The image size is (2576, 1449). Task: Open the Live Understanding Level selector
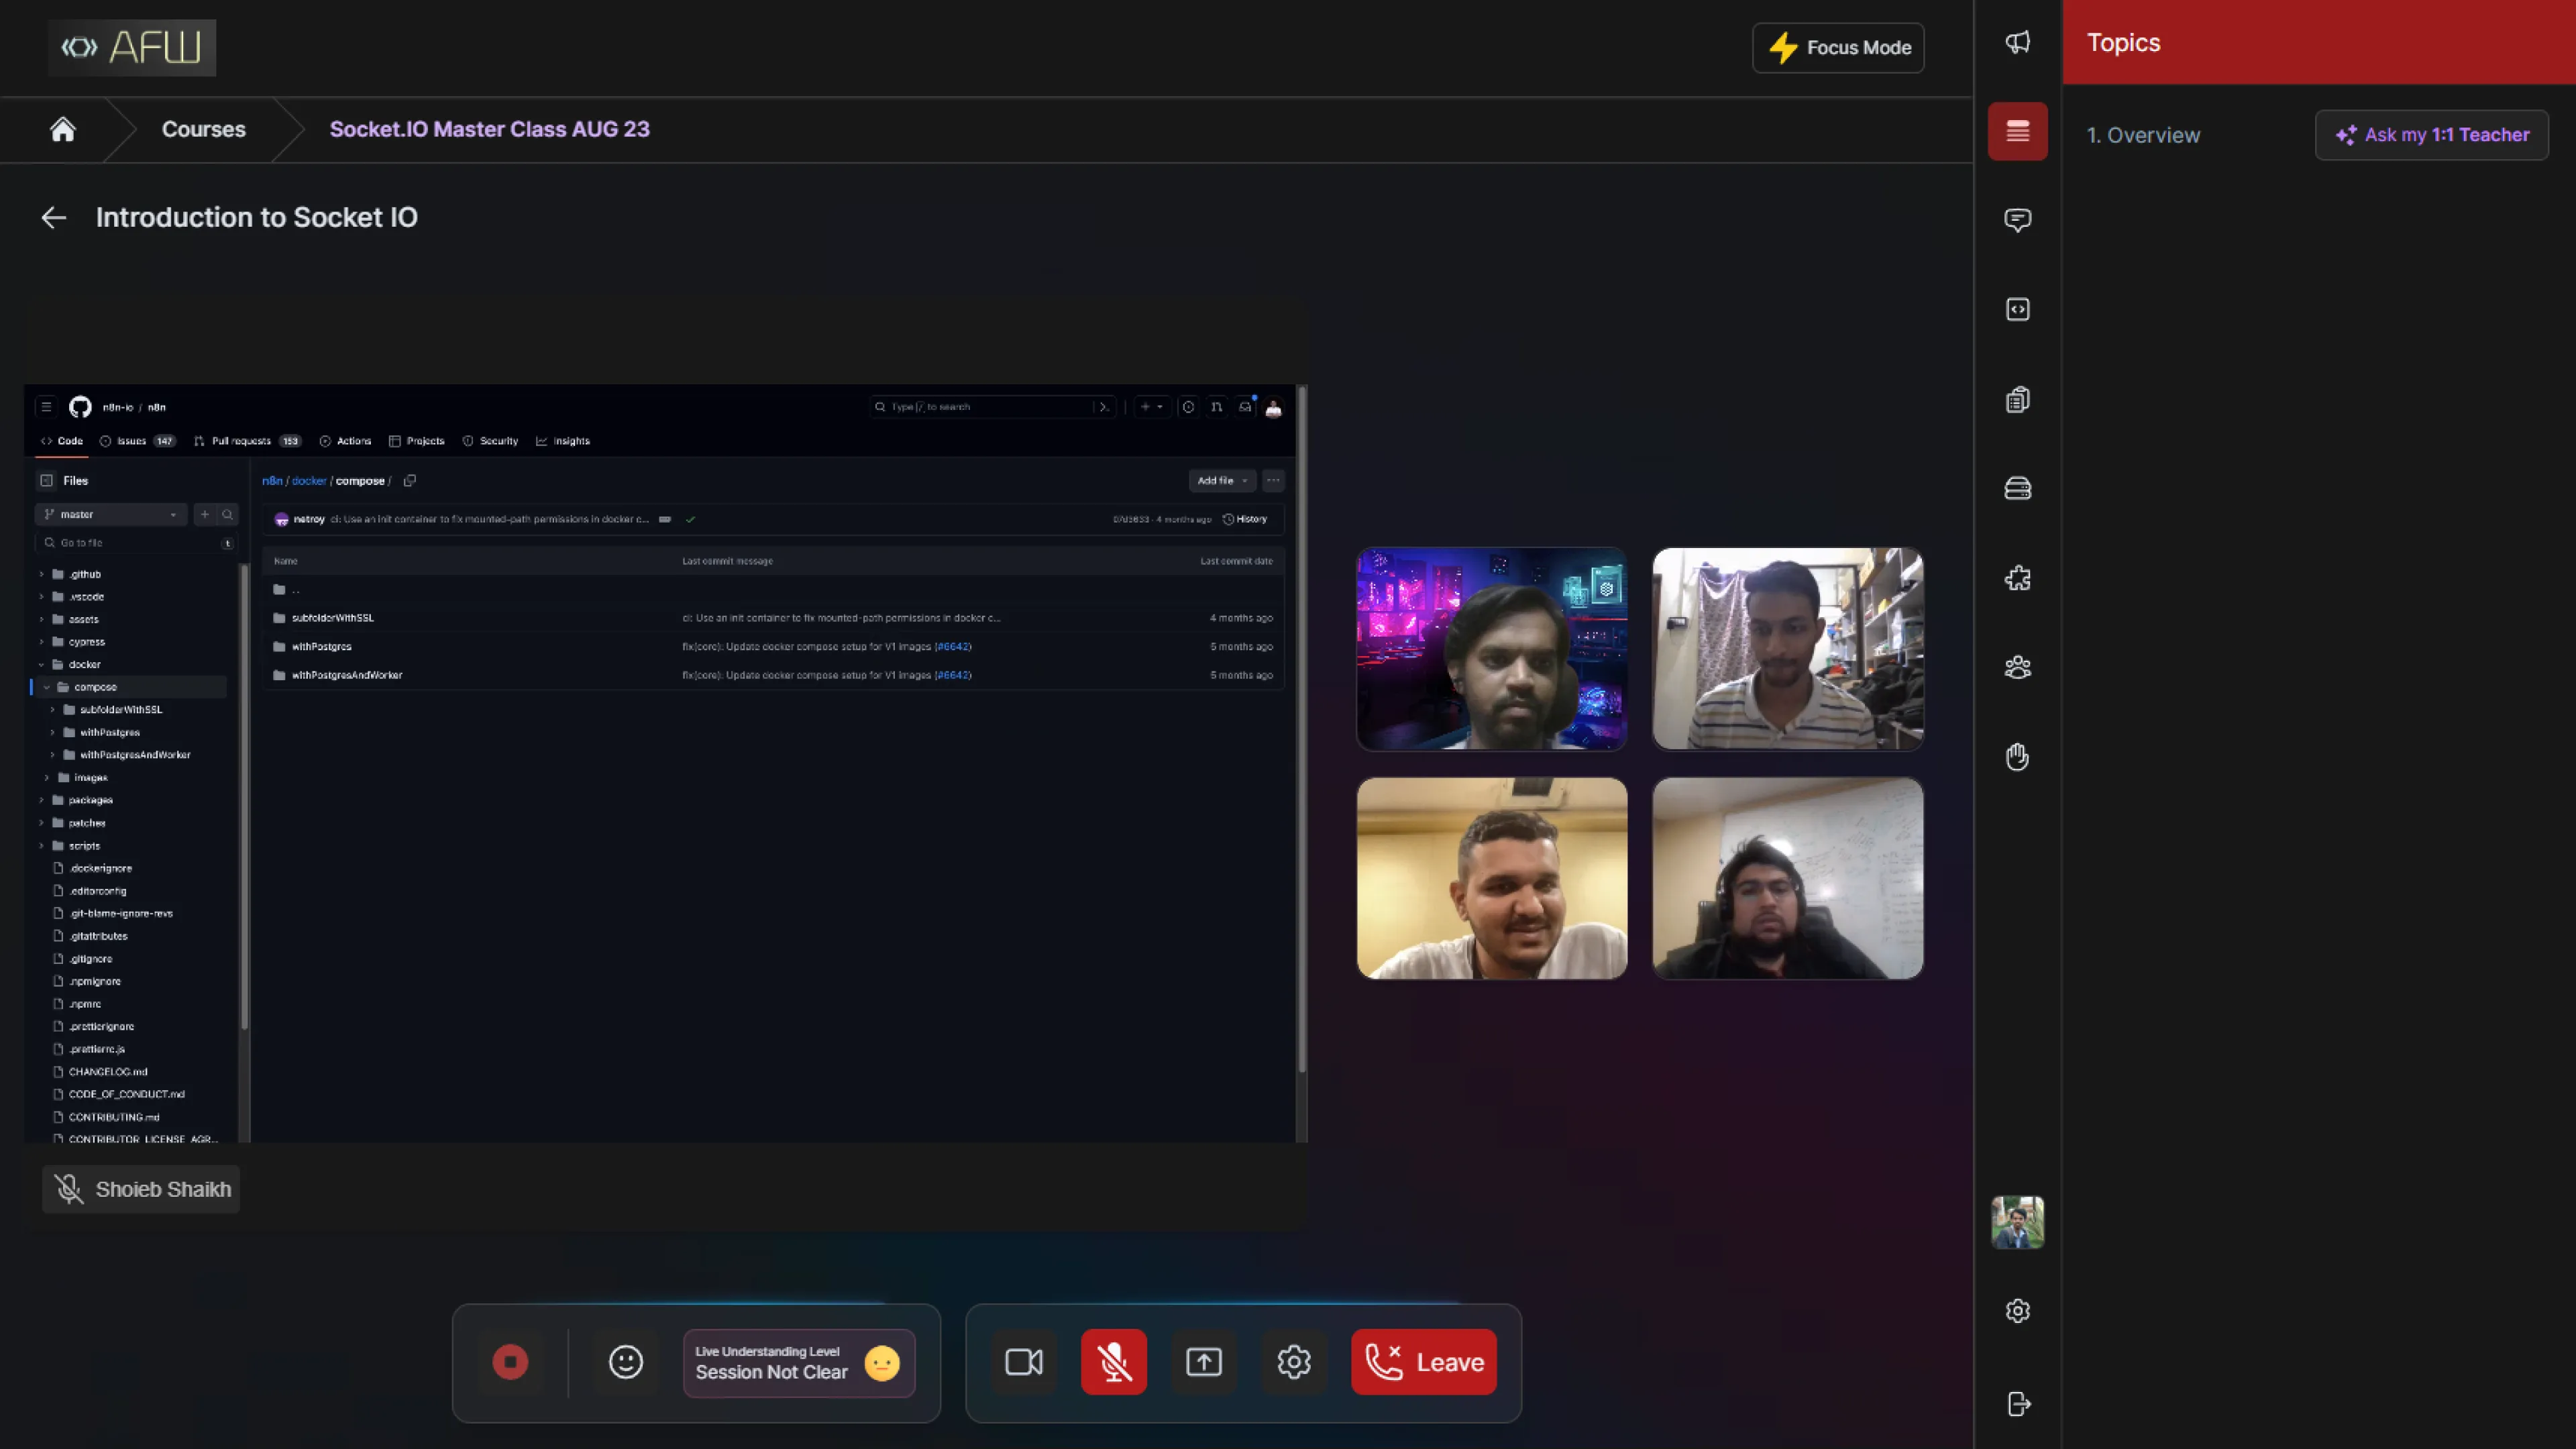click(x=798, y=1363)
